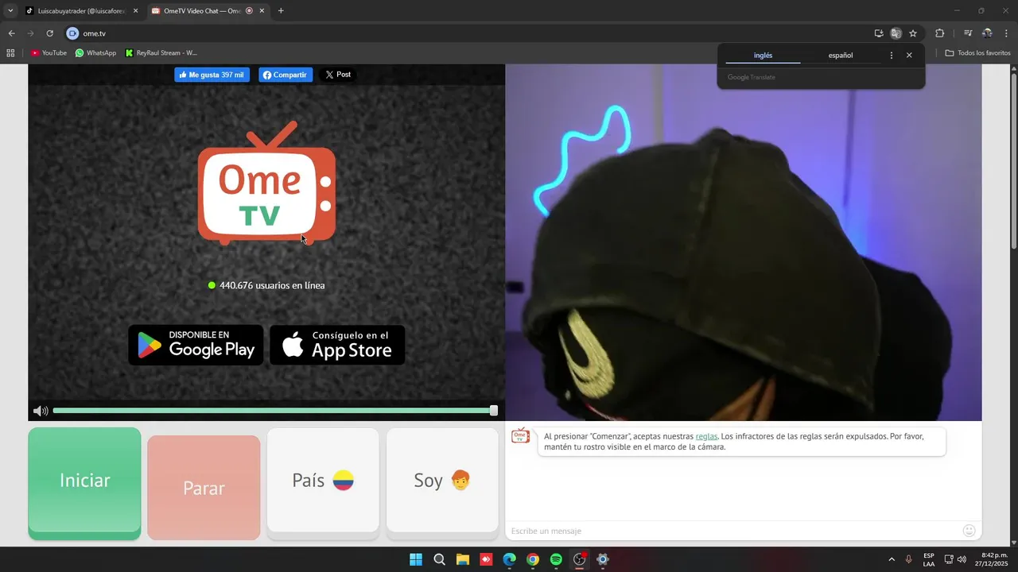Viewport: 1018px width, 572px height.
Task: Open a new browser tab
Action: (281, 11)
